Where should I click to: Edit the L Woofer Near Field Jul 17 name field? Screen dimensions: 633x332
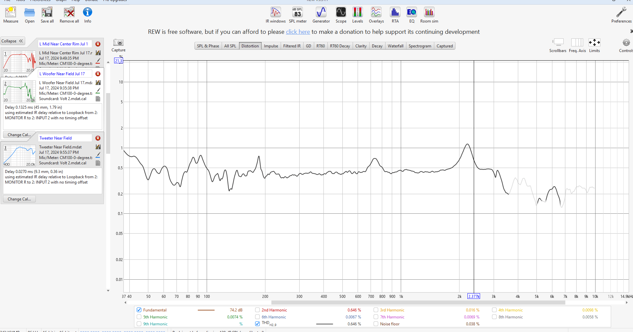65,74
